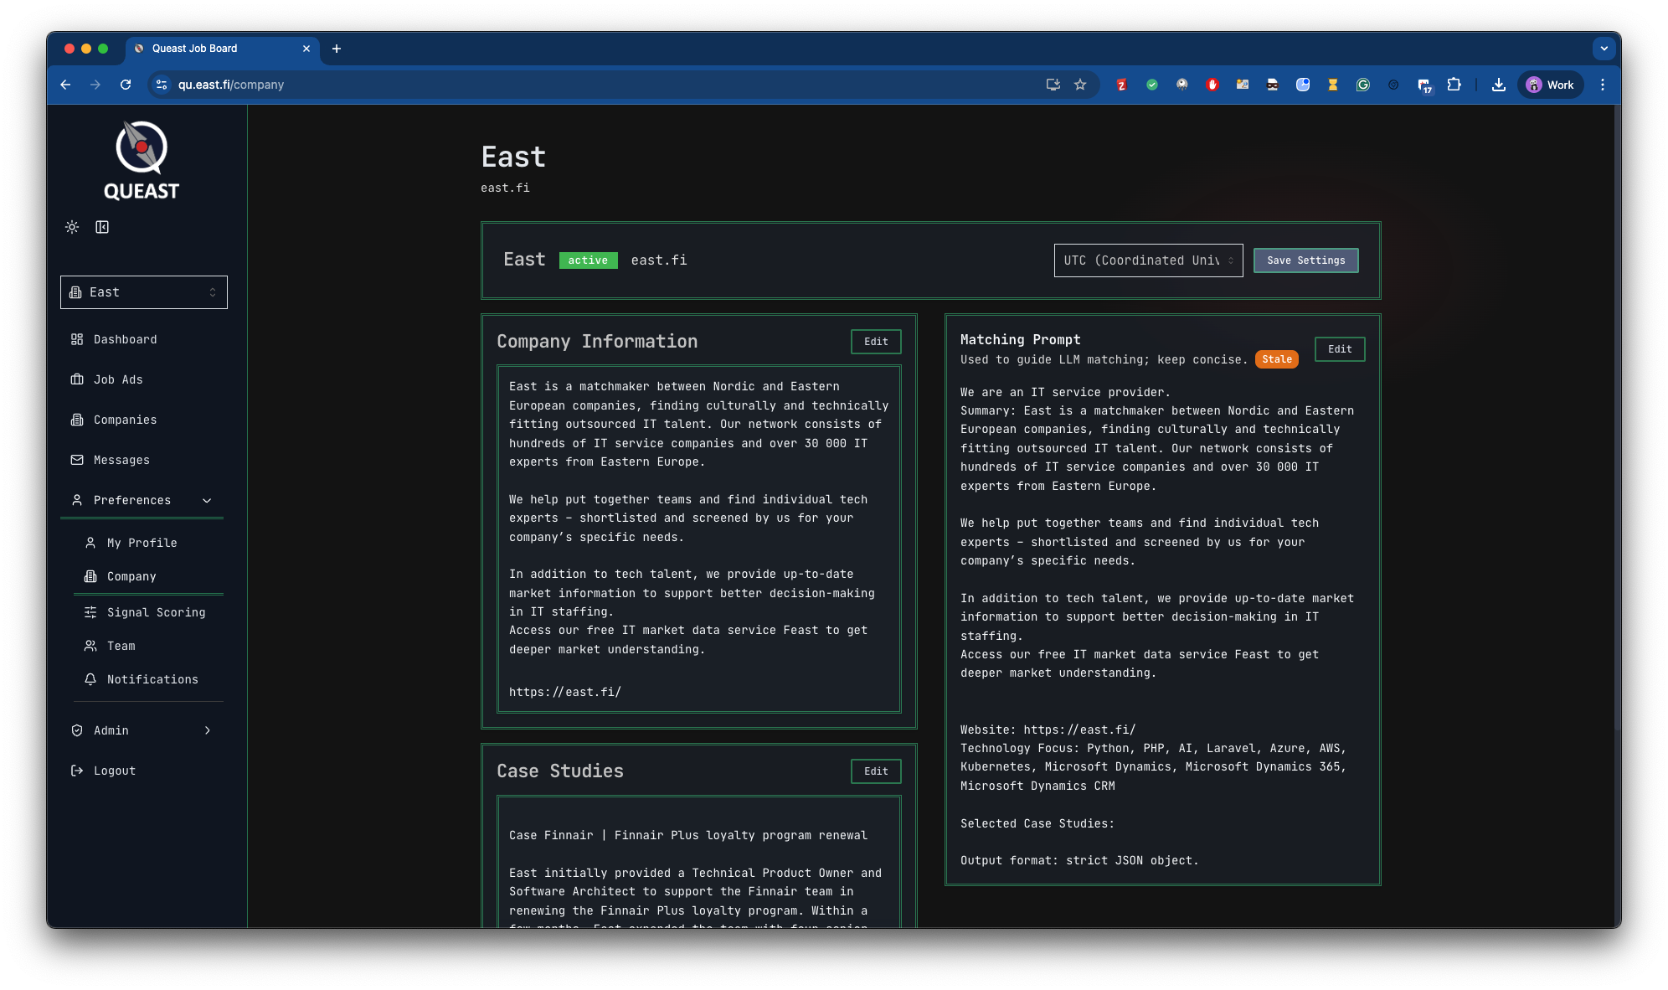Click Logout in sidebar

click(114, 771)
